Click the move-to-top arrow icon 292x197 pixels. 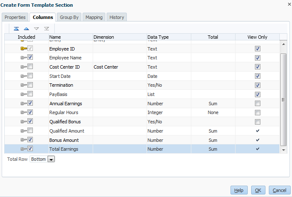(16, 29)
